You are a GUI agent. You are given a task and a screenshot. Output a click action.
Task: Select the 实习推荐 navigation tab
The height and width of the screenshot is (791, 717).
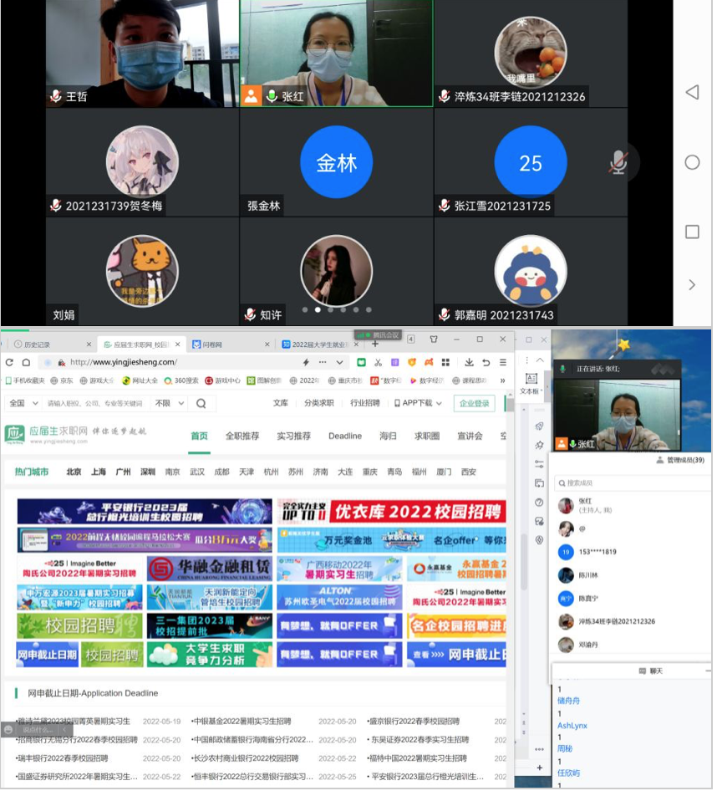(x=293, y=436)
